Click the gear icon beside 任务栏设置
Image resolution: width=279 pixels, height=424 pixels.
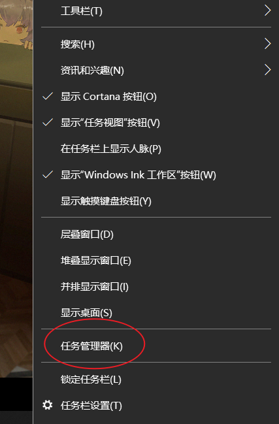[x=48, y=405]
